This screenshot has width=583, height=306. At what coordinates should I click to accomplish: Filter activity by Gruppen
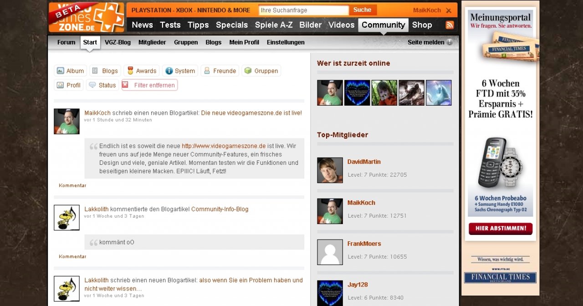[x=261, y=71]
